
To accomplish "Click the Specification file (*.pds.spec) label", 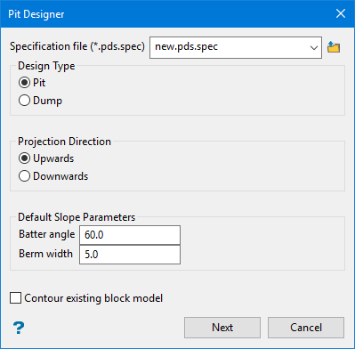I will [x=77, y=46].
